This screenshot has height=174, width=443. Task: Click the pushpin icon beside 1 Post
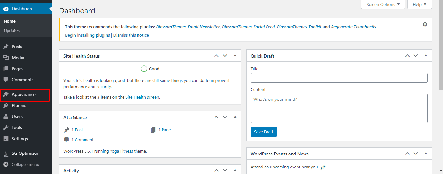coord(67,130)
